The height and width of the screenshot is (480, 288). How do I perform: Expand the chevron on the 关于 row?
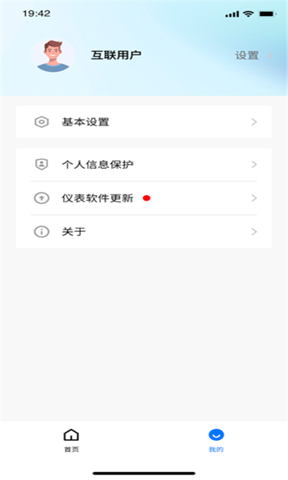(x=254, y=232)
